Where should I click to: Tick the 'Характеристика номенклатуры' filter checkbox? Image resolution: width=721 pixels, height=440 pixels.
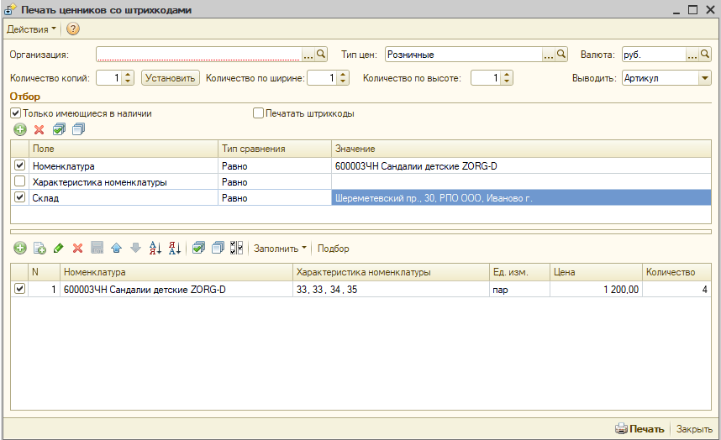pos(20,182)
